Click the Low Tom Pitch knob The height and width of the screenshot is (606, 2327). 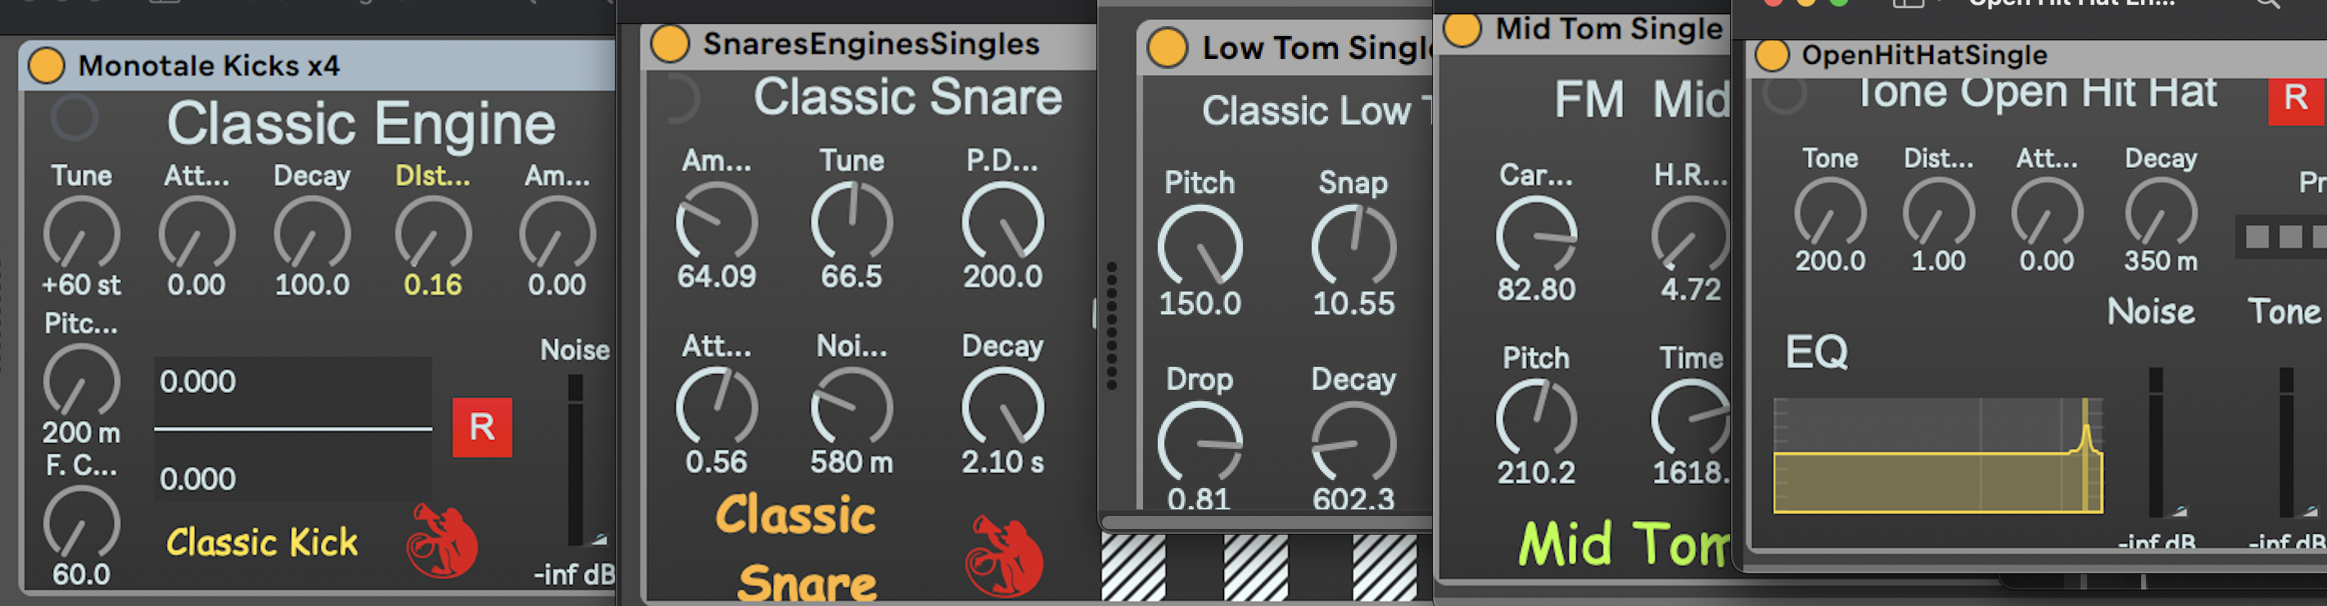pos(1200,247)
